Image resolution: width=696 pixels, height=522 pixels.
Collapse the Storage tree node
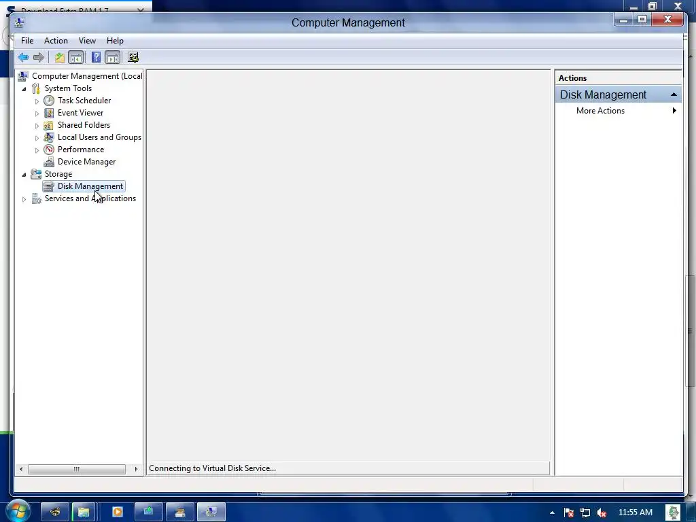[24, 175]
